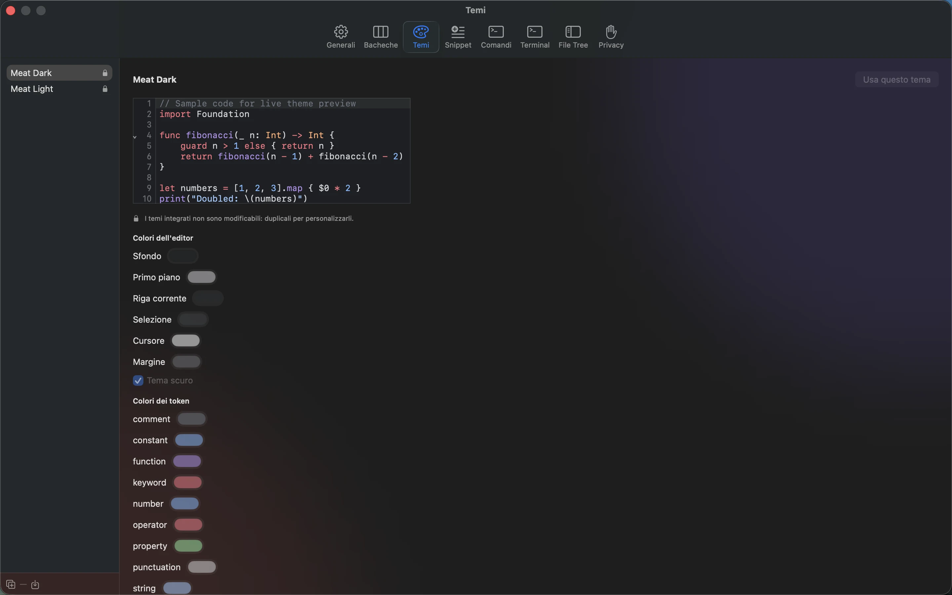Open the number token color swatch

coord(185,504)
